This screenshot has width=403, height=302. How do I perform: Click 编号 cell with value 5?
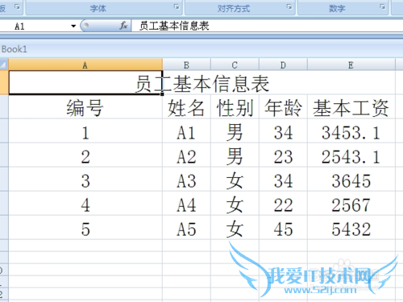click(x=85, y=228)
